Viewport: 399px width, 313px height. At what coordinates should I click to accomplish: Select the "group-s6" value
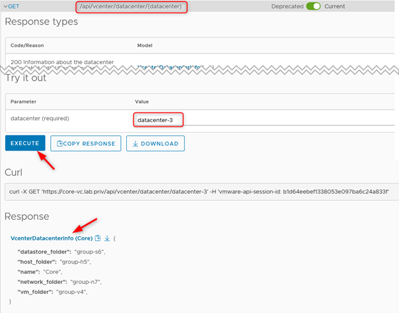(89, 252)
